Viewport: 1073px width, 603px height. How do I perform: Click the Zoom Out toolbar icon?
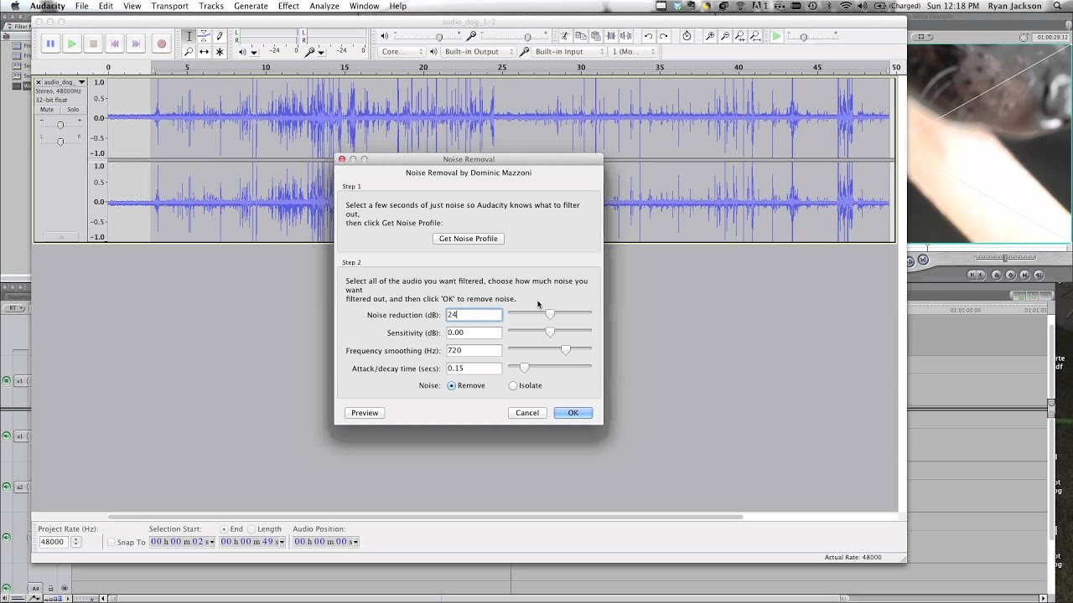(725, 36)
